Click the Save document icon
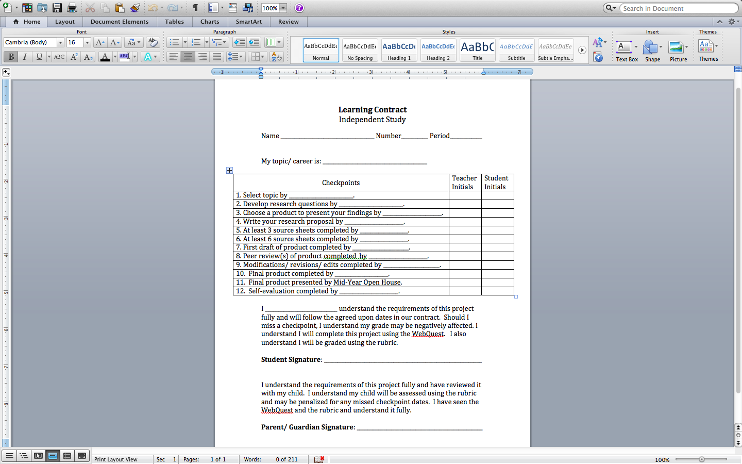Viewport: 742px width, 464px height. point(57,8)
